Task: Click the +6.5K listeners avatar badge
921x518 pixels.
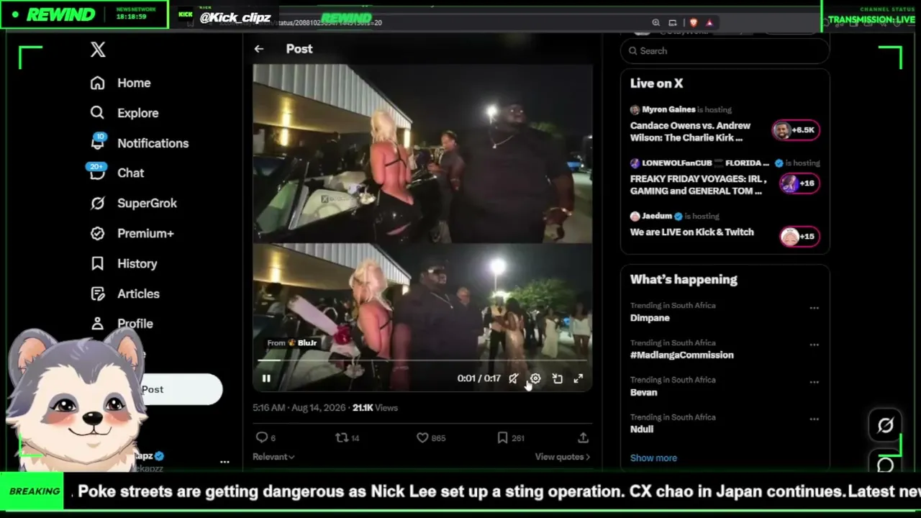Action: (795, 130)
